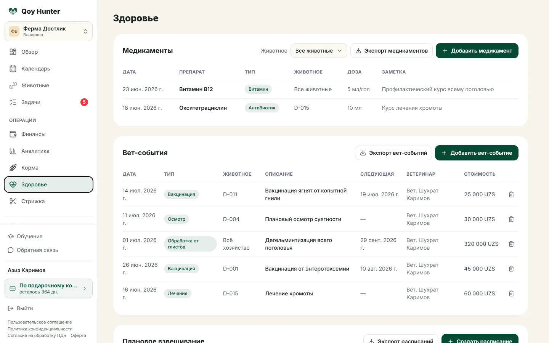The height and width of the screenshot is (343, 549).
Task: Open the Все животные filter dropdown
Action: click(x=319, y=51)
